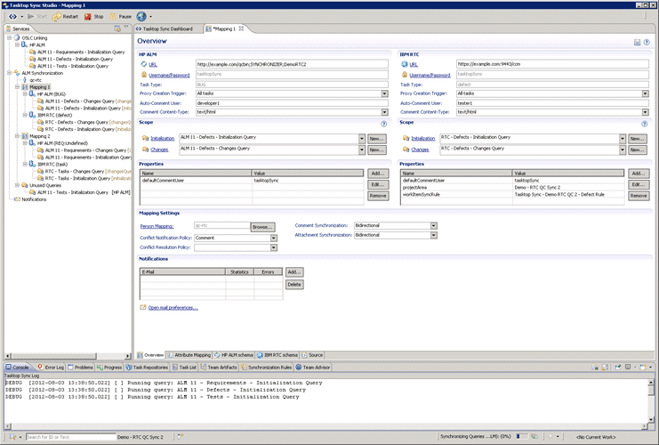
Task: Click the globe icon in the main toolbar
Action: click(141, 16)
